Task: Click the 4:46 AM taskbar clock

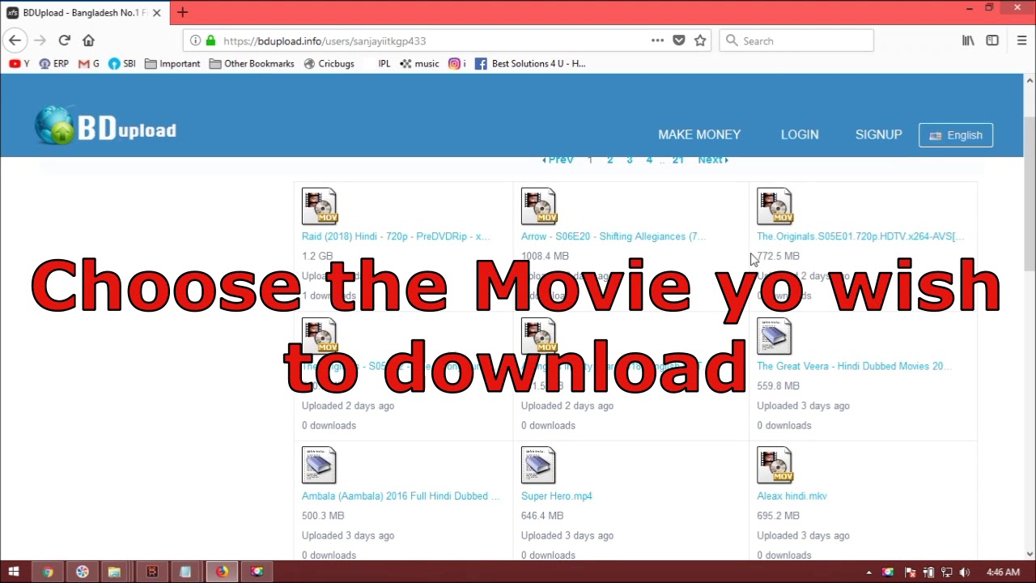Action: 1003,572
